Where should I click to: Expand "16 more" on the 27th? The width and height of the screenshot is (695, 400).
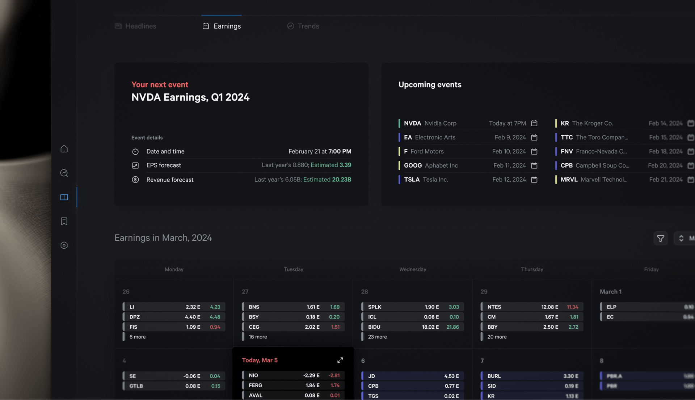pos(258,337)
